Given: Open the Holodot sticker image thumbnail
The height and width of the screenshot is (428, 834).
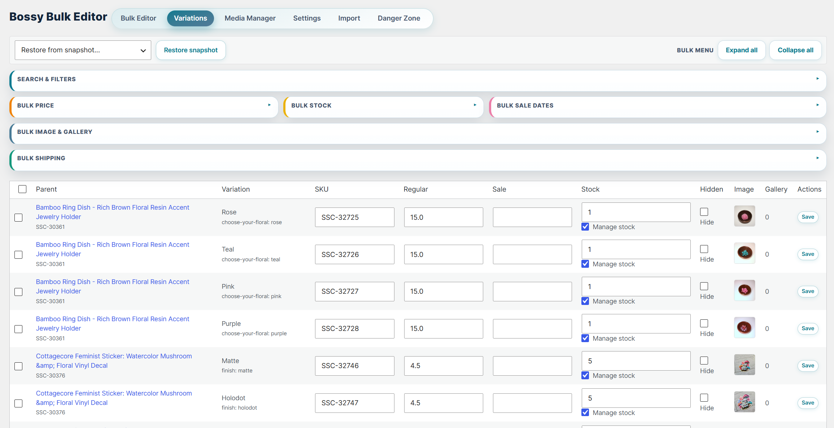Looking at the screenshot, I should point(745,402).
